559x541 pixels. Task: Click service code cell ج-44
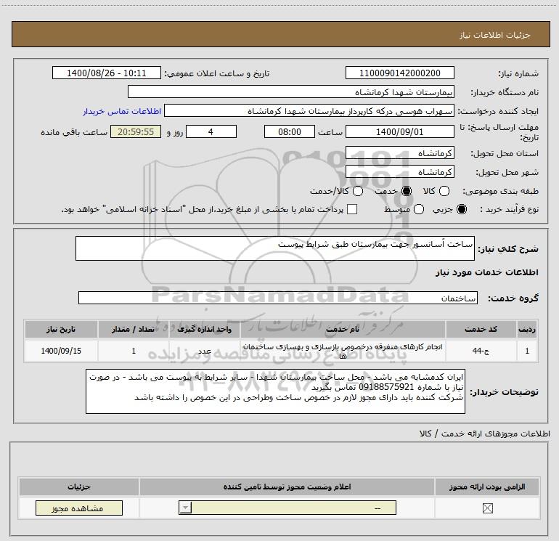481,351
